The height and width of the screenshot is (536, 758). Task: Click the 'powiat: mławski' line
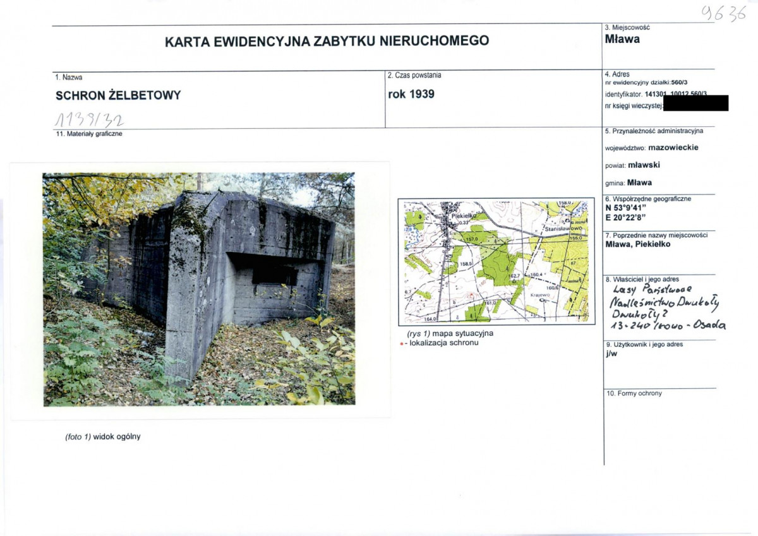pyautogui.click(x=632, y=165)
